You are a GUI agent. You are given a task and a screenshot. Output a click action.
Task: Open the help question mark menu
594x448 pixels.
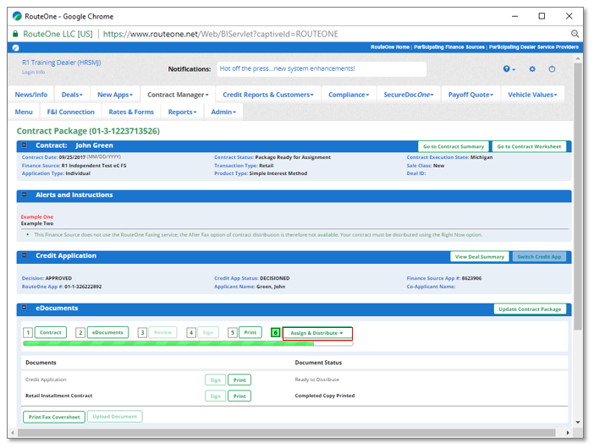(509, 68)
